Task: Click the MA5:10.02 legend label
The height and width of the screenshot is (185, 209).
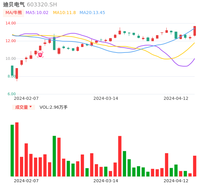Action: point(37,13)
